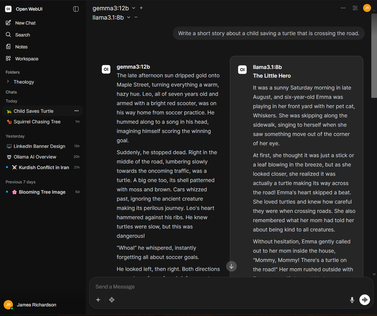Click the Open WebUI logo icon
The height and width of the screenshot is (316, 377).
tap(8, 9)
